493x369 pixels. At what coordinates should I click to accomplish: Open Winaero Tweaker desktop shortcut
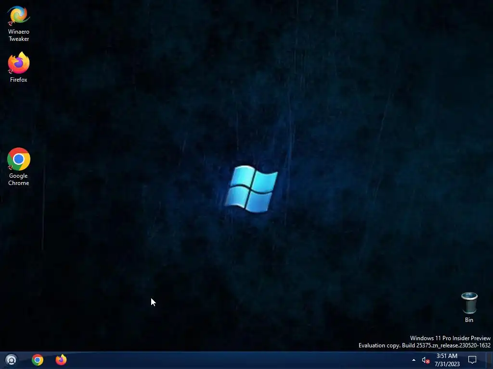coord(19,24)
